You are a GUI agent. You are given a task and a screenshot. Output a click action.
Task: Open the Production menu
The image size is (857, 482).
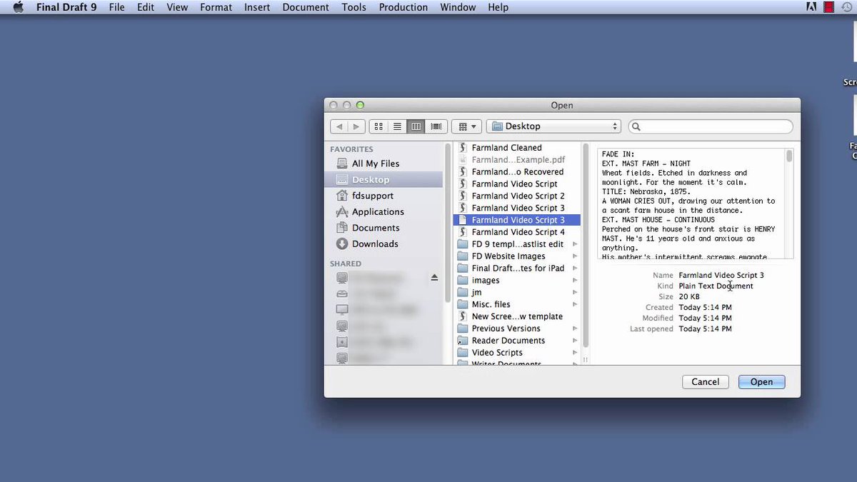(404, 7)
